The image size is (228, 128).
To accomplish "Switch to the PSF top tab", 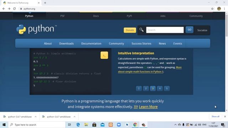I will [63, 16].
